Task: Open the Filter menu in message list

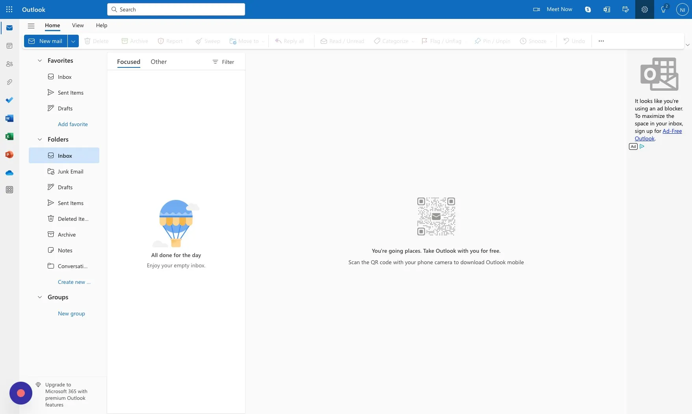Action: coord(223,62)
